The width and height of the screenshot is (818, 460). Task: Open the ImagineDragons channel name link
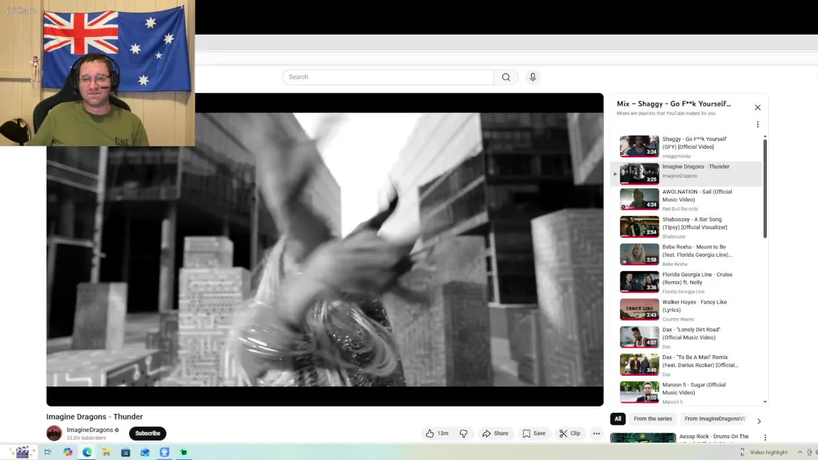[x=90, y=430]
